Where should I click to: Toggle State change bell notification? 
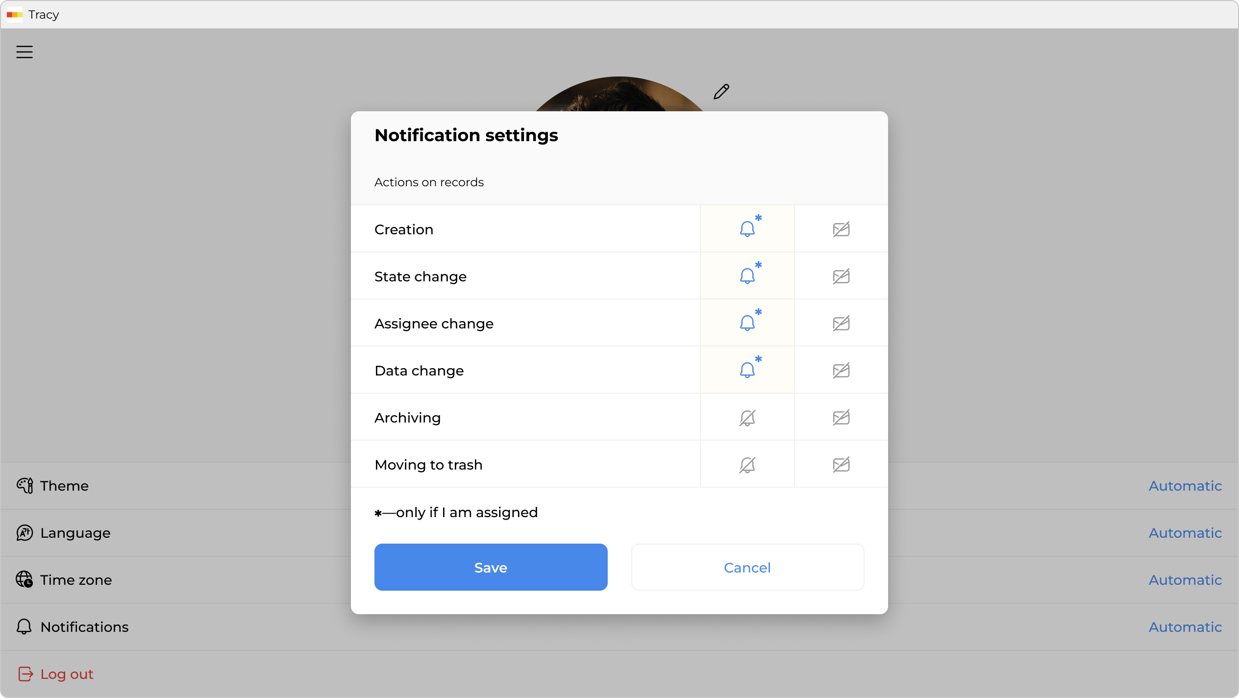click(x=747, y=276)
